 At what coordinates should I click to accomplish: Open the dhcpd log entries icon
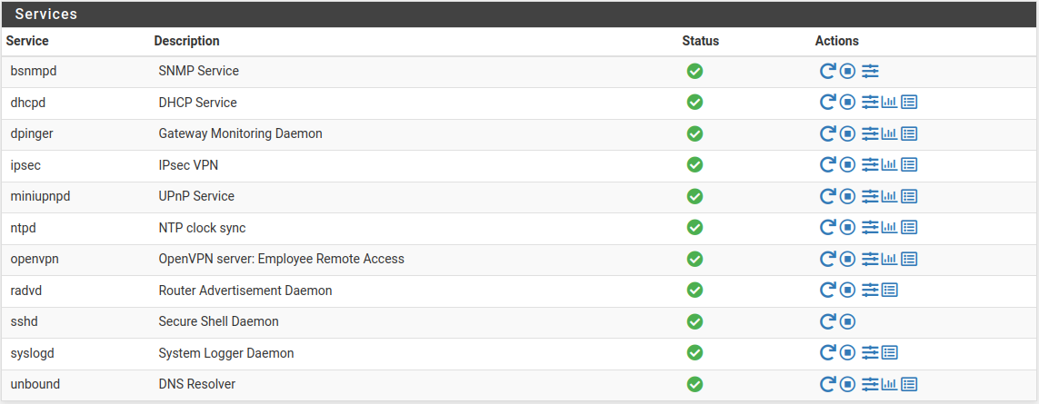click(909, 103)
